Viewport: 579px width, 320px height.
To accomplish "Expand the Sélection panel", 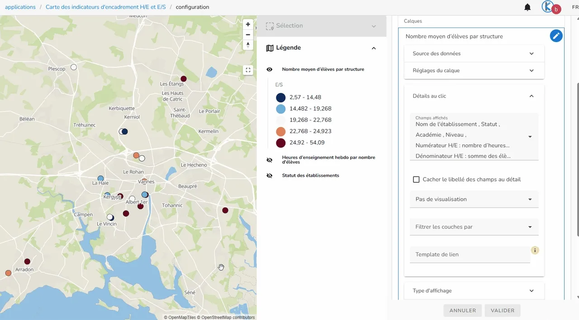I will (x=374, y=26).
